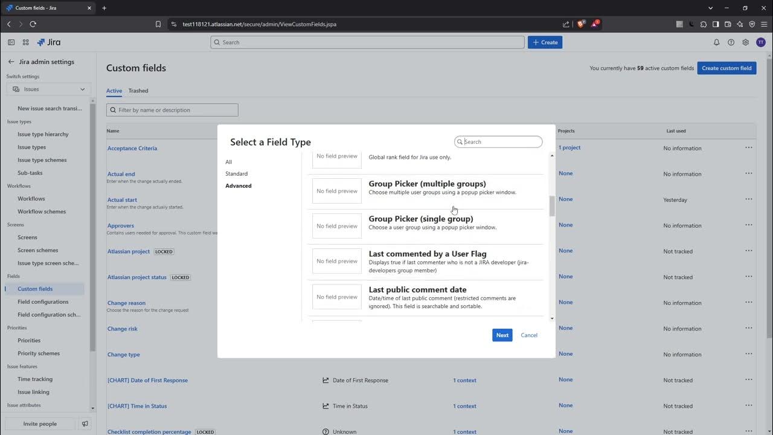Select the Group Picker (multiple groups) field type
Viewport: 773px width, 435px height.
(427, 184)
